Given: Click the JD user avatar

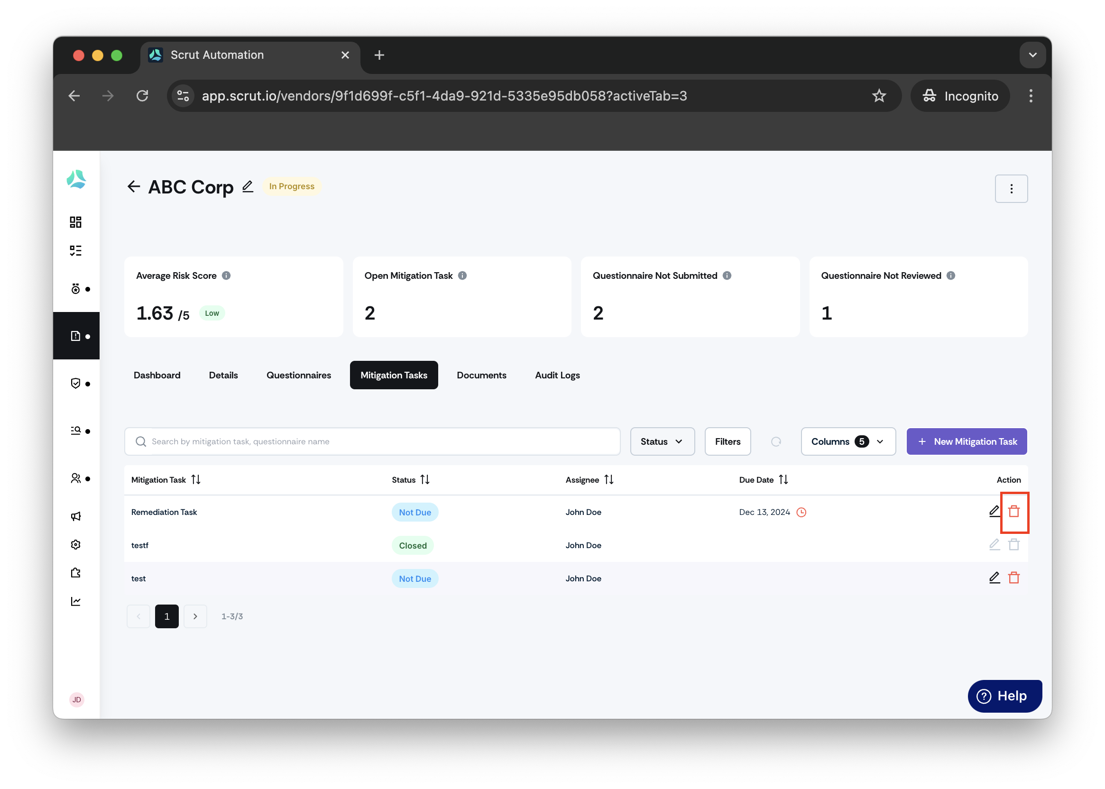Looking at the screenshot, I should (77, 699).
